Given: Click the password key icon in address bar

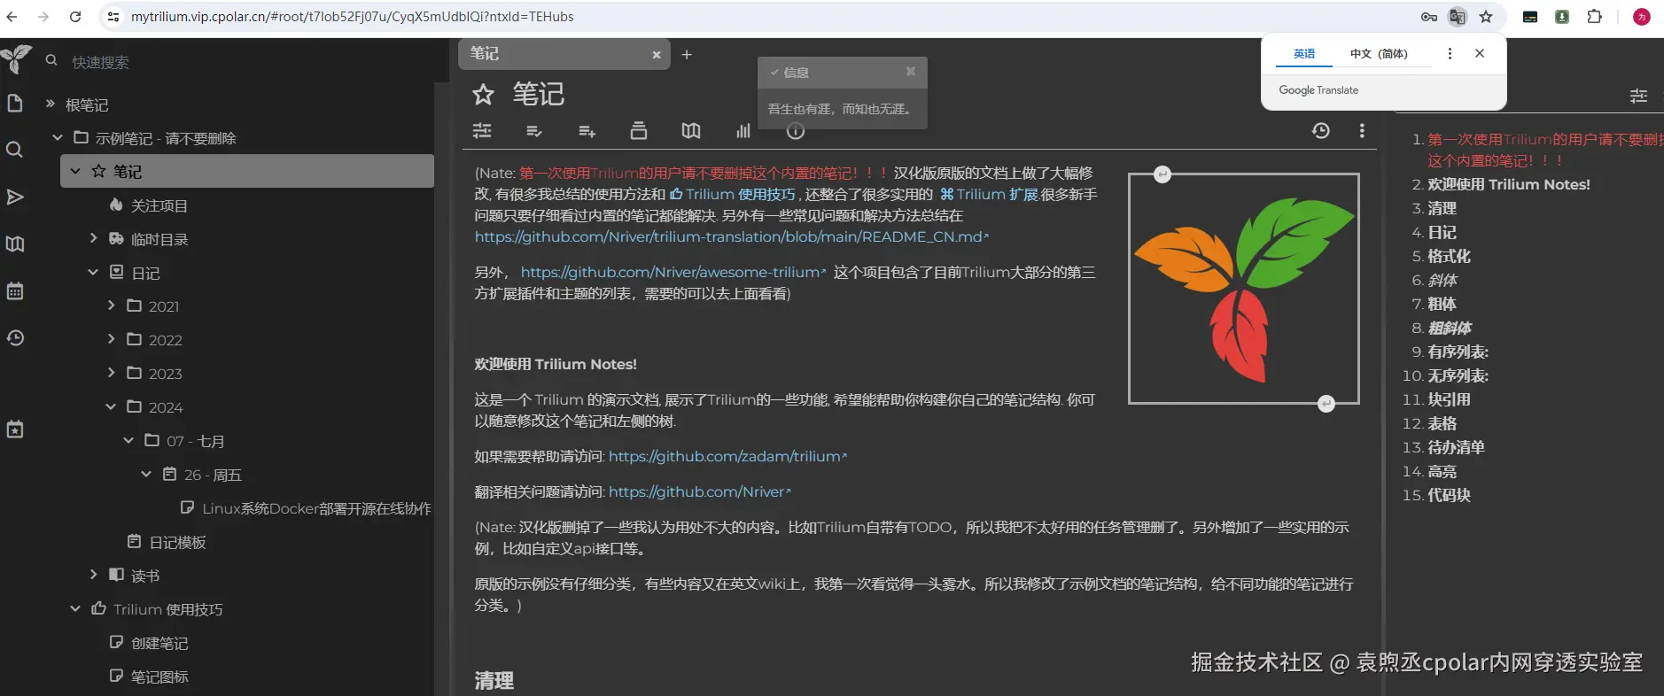Looking at the screenshot, I should tap(1429, 17).
